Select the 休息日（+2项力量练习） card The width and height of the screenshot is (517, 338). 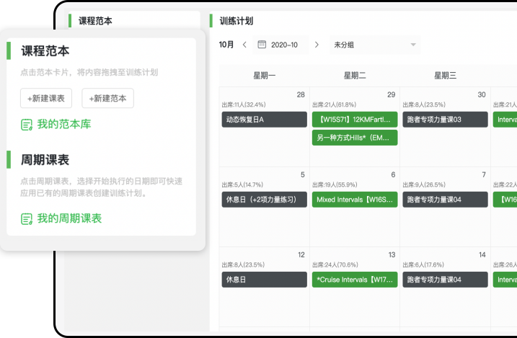[x=264, y=200]
